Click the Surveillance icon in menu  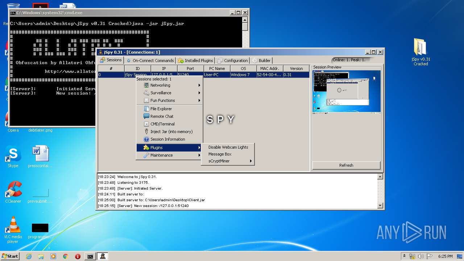pyautogui.click(x=146, y=93)
